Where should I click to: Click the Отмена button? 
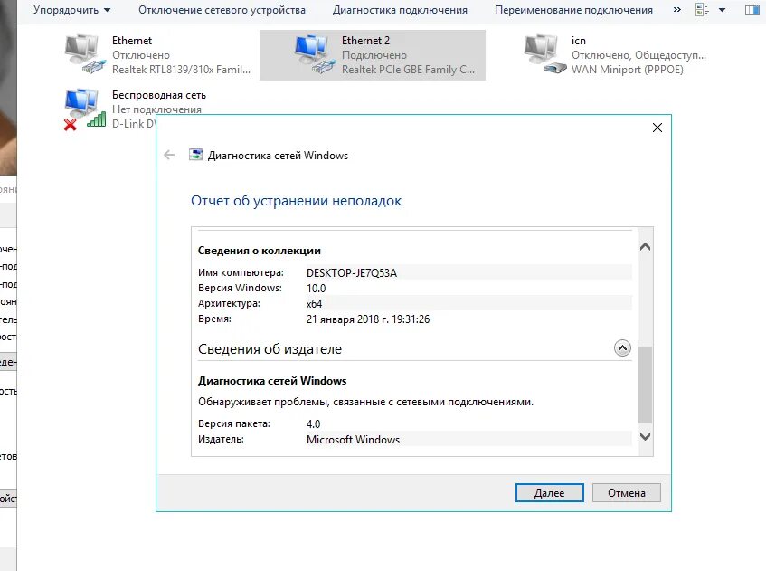click(x=627, y=493)
